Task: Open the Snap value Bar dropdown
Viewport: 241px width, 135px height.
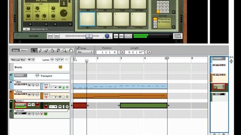Action: 85,52
